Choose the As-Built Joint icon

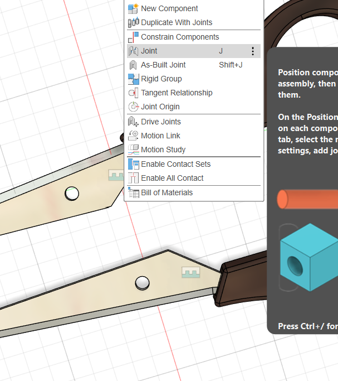(133, 65)
